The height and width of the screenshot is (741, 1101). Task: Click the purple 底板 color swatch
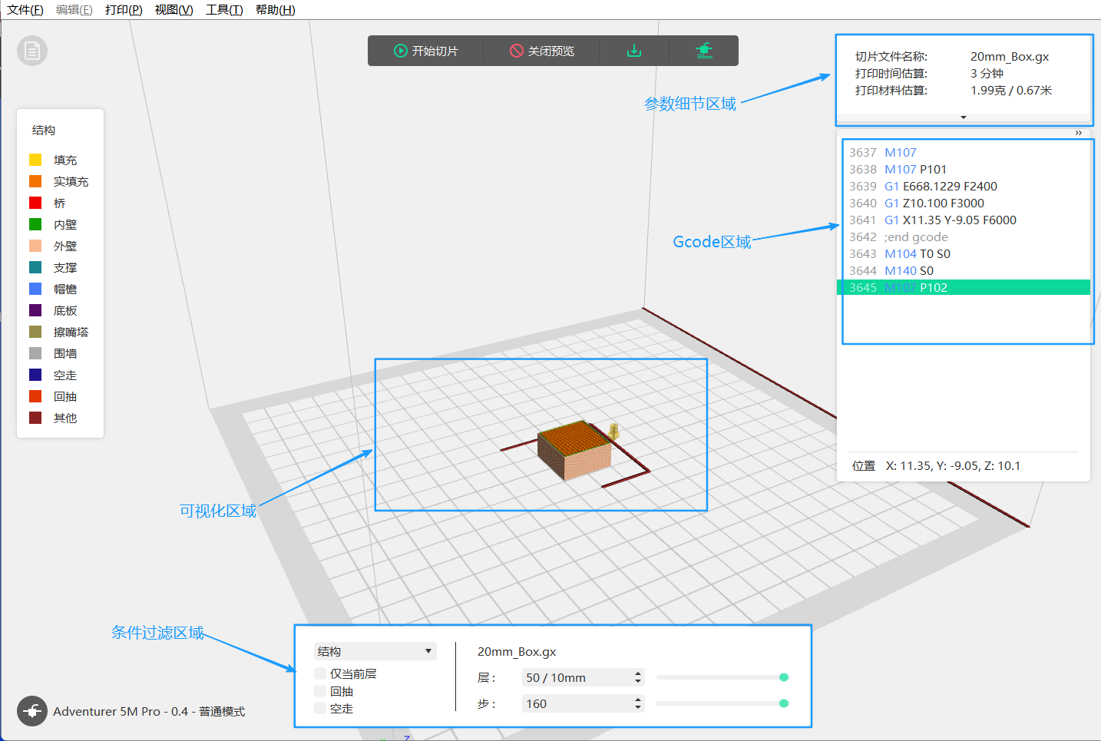(35, 310)
